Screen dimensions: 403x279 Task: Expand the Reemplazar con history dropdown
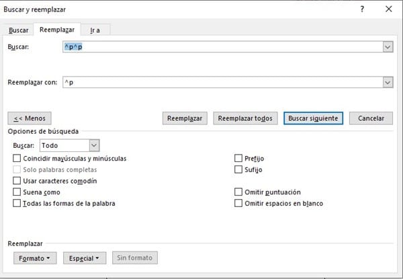click(388, 82)
